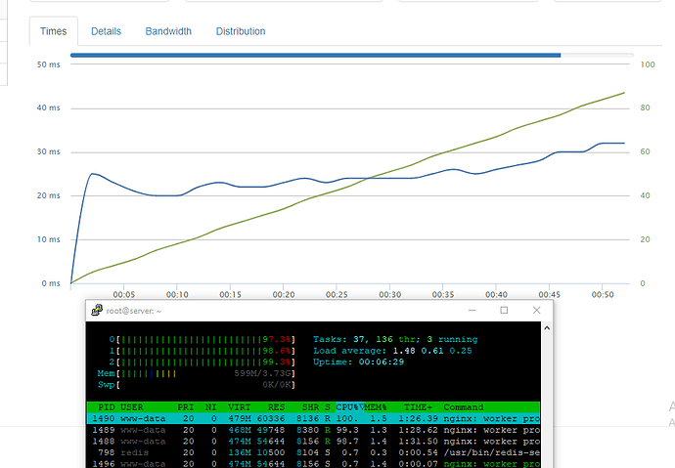Click the 00:05 time axis label
This screenshot has height=468, width=675.
(x=124, y=295)
